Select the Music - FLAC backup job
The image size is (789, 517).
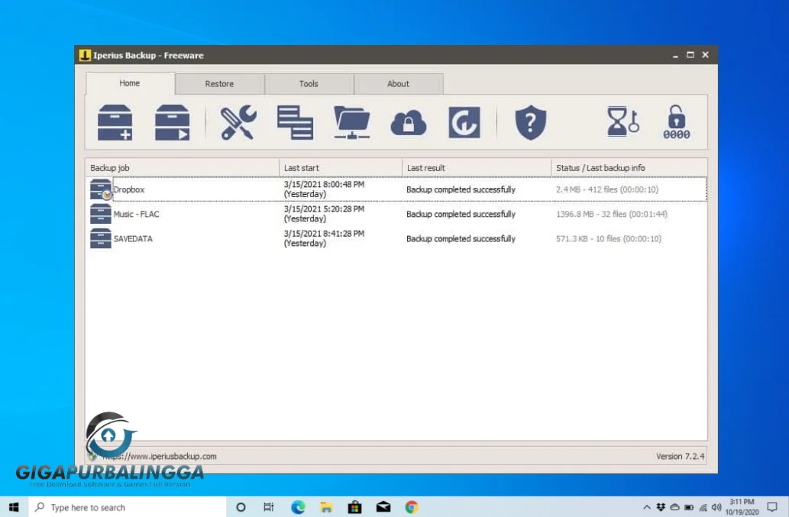click(x=137, y=215)
